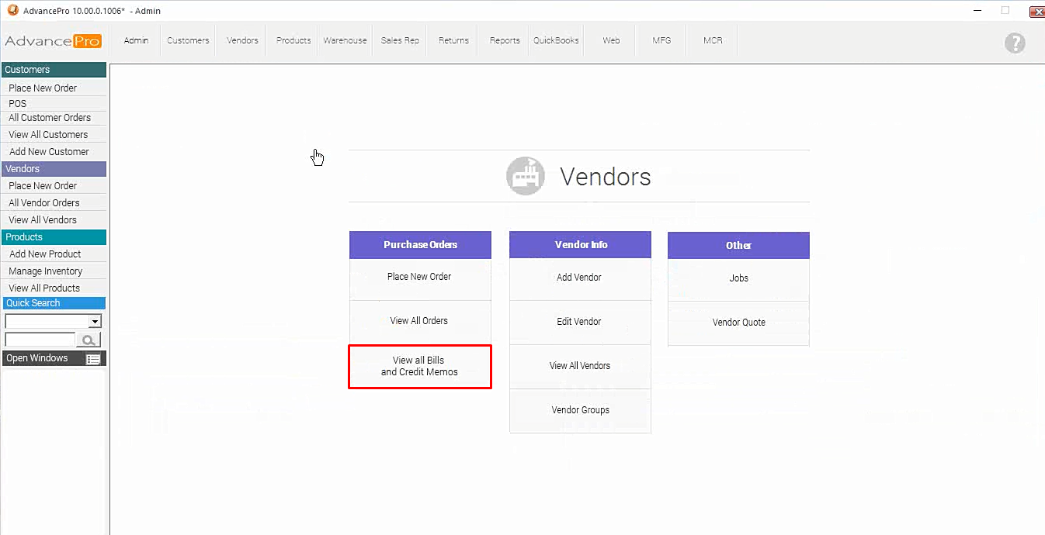Click Manage Inventory in the sidebar
Image resolution: width=1045 pixels, height=535 pixels.
pos(45,271)
